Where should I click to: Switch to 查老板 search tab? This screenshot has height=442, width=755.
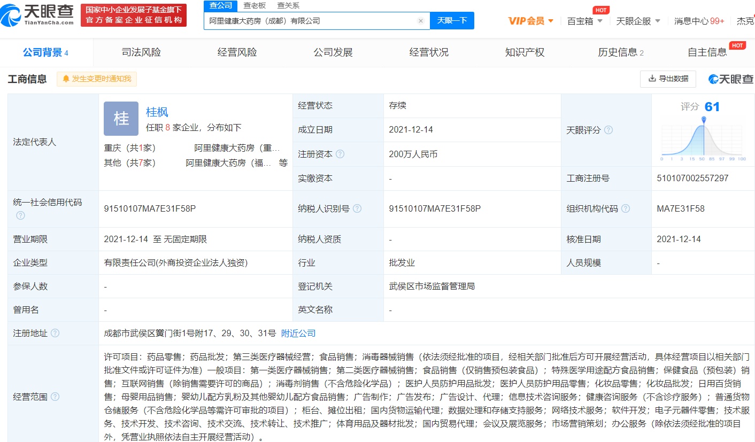point(254,5)
